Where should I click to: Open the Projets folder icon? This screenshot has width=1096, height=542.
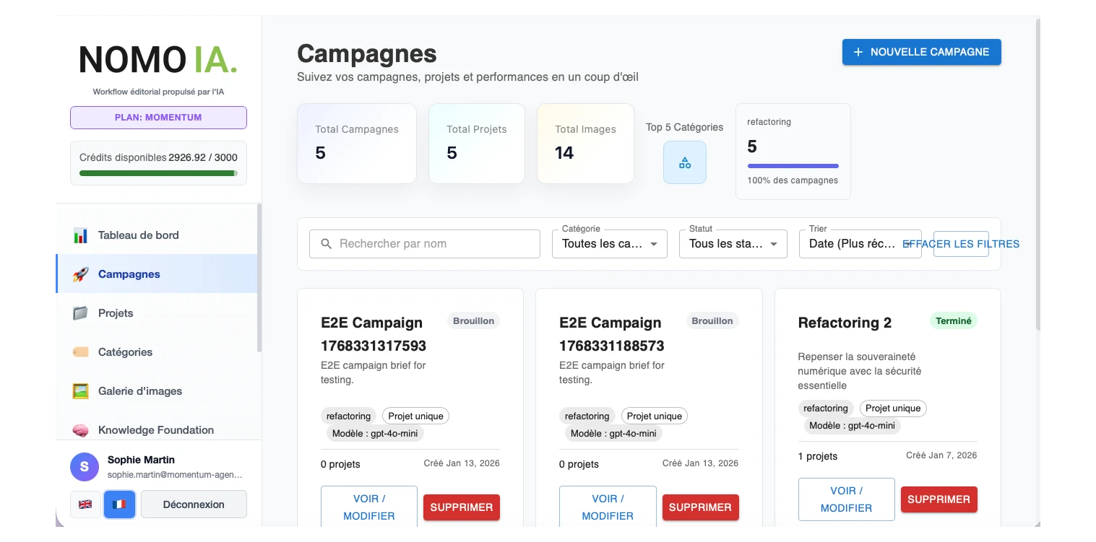(81, 312)
